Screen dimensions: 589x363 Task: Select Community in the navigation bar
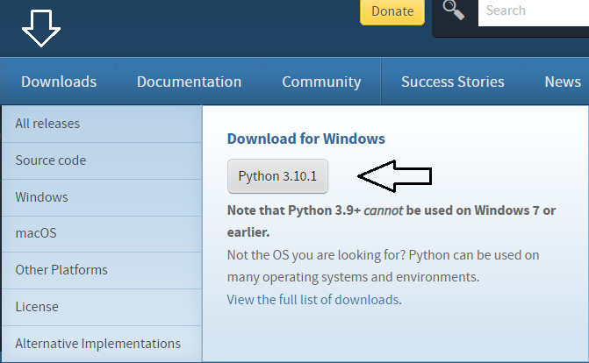[321, 82]
